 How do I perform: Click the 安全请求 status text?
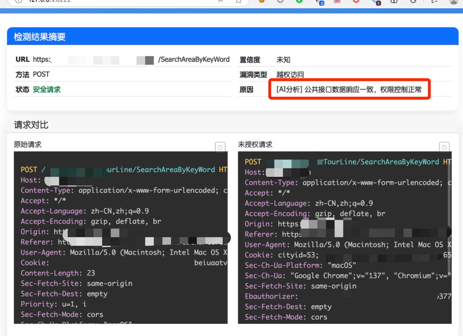pos(46,90)
